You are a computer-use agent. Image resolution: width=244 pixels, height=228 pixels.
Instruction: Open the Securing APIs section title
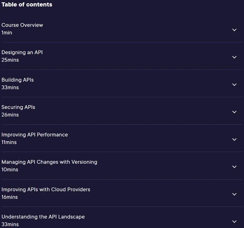click(x=18, y=107)
